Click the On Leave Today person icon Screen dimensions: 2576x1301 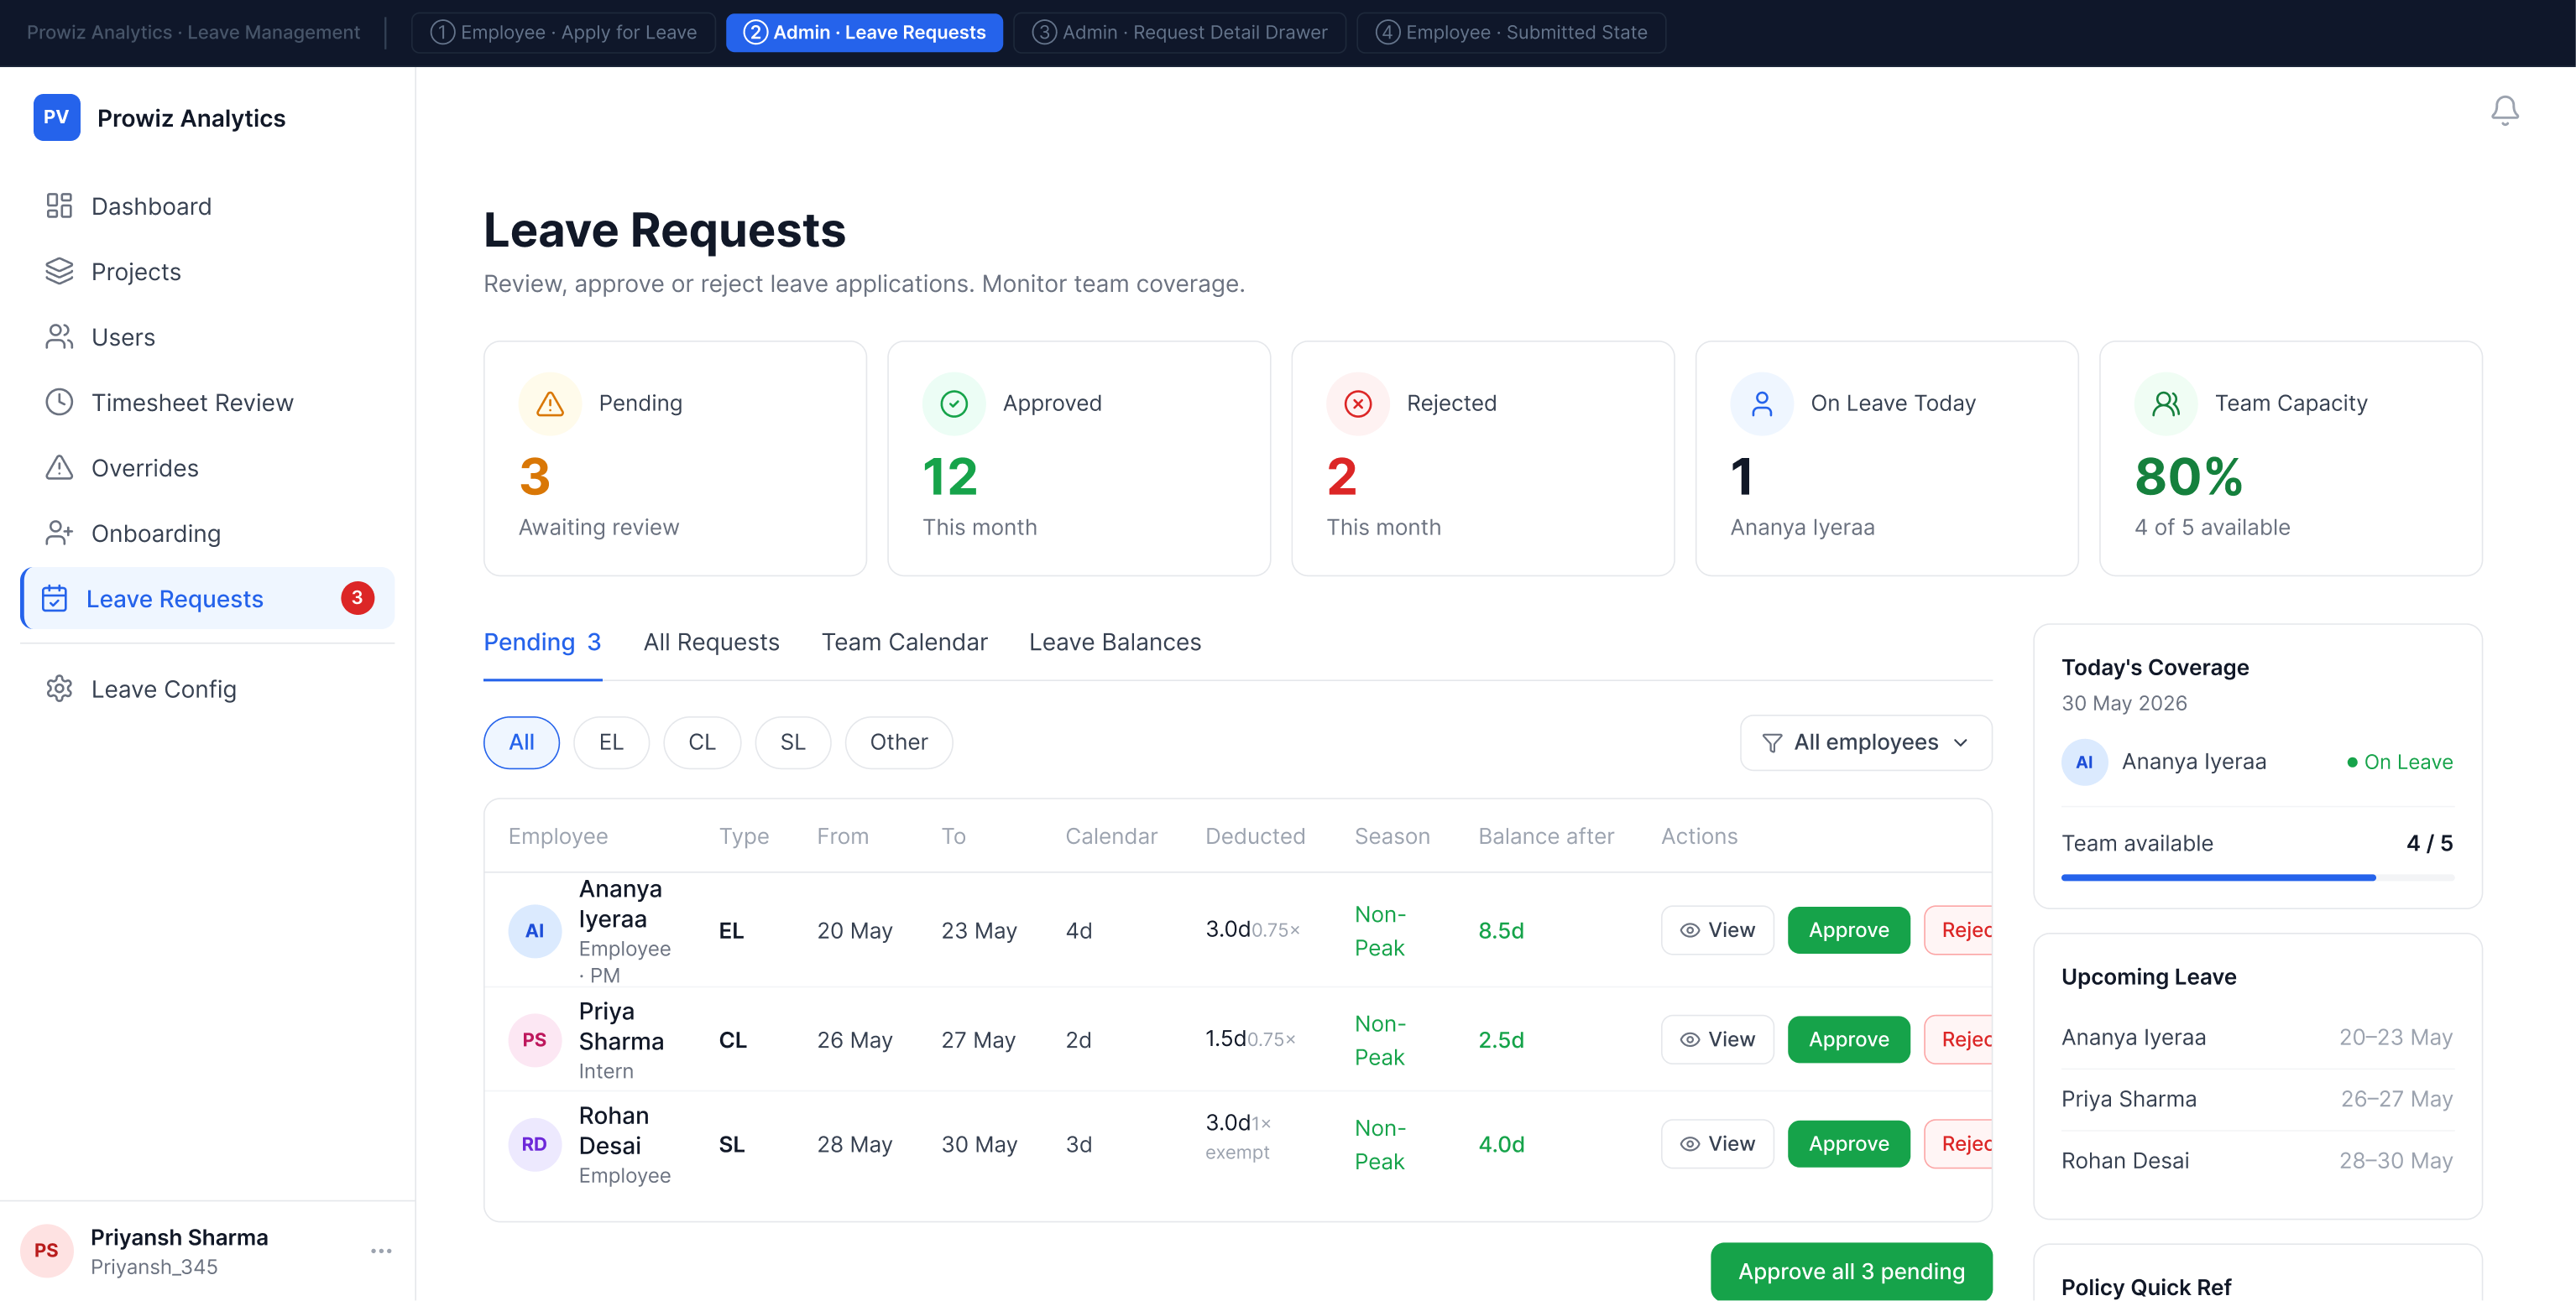(x=1762, y=403)
